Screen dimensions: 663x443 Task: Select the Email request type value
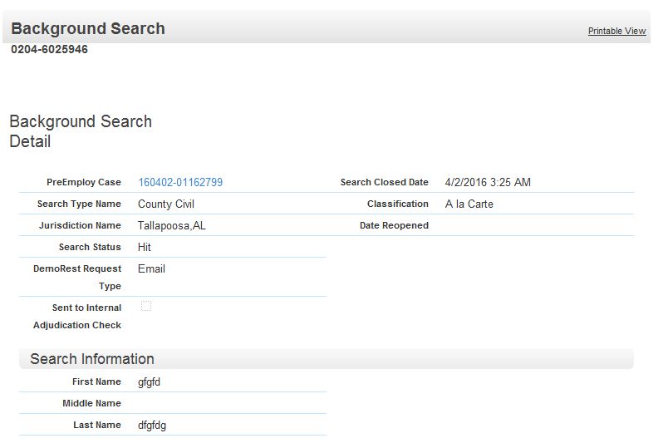click(151, 268)
